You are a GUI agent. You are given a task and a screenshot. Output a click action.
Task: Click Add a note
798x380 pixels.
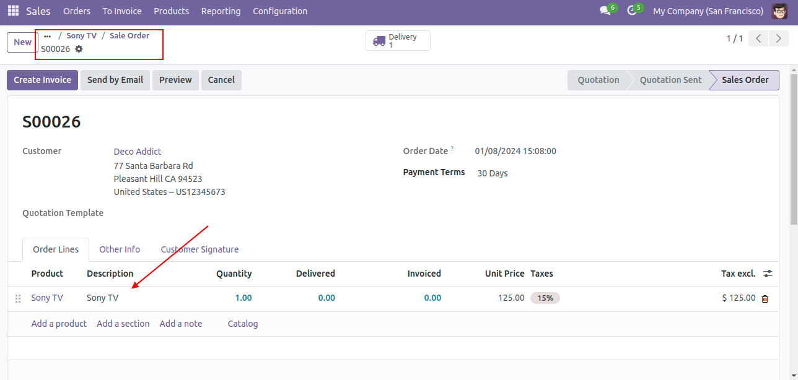coord(181,324)
